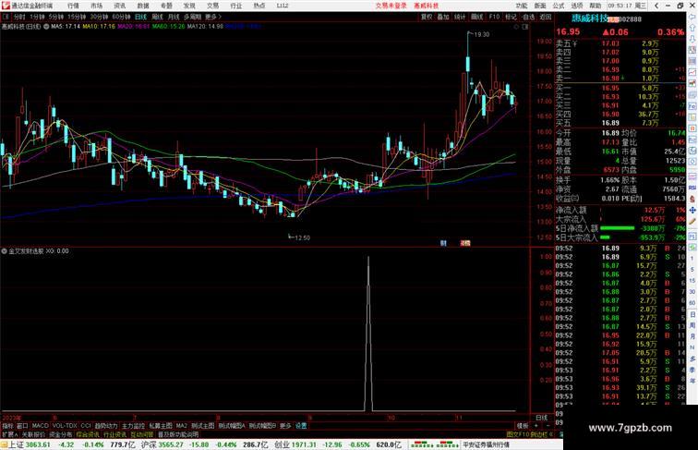Open F10 company info
This screenshot has height=450, width=698.
coord(494,17)
